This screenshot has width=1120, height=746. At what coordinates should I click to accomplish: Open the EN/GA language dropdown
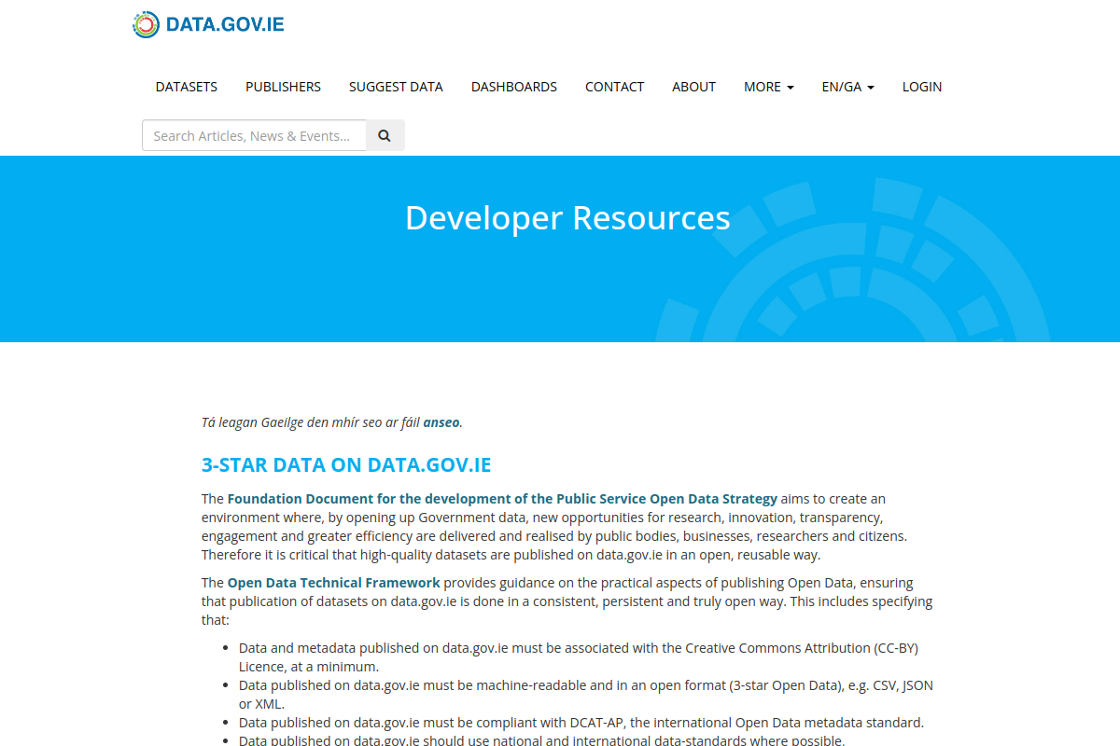tap(848, 87)
